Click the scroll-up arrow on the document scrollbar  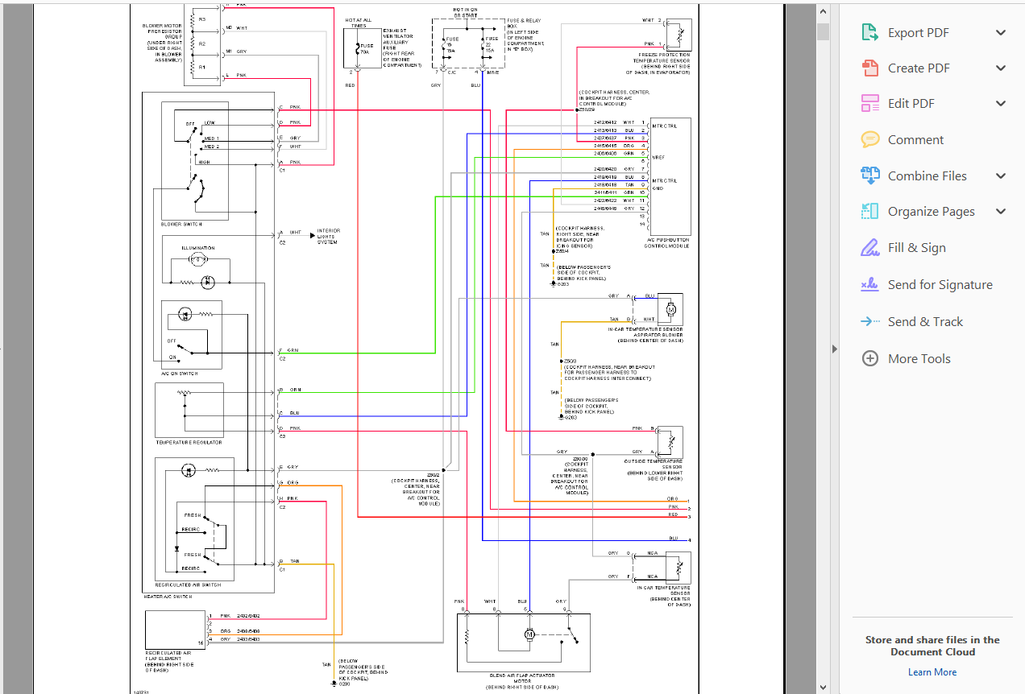click(x=823, y=10)
